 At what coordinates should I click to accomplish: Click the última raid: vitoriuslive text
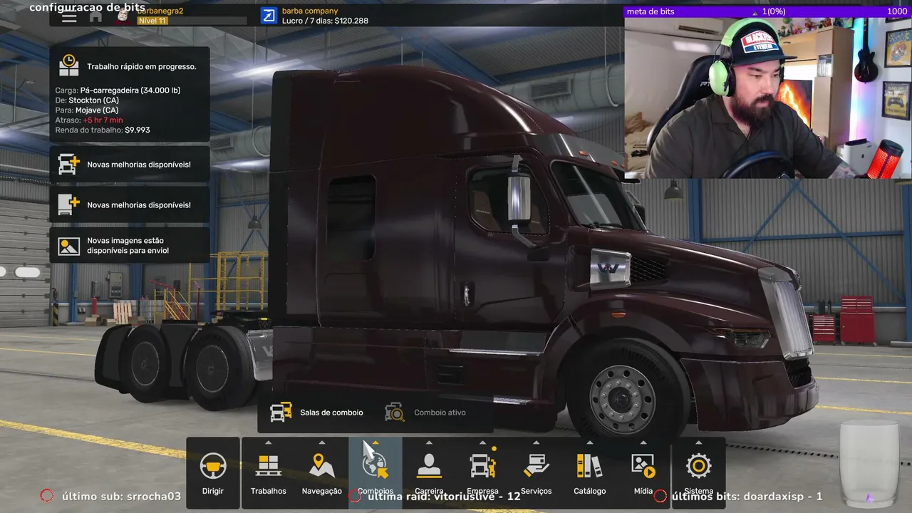pos(444,496)
